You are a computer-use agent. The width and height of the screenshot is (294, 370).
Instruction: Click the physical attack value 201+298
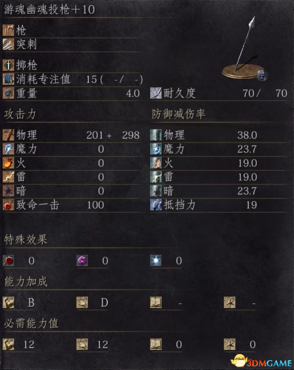pos(113,135)
